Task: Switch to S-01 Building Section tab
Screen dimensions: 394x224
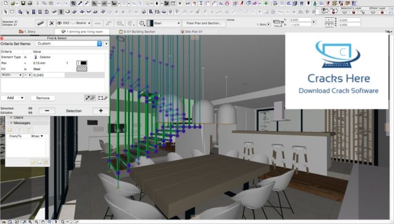Action: pyautogui.click(x=137, y=31)
